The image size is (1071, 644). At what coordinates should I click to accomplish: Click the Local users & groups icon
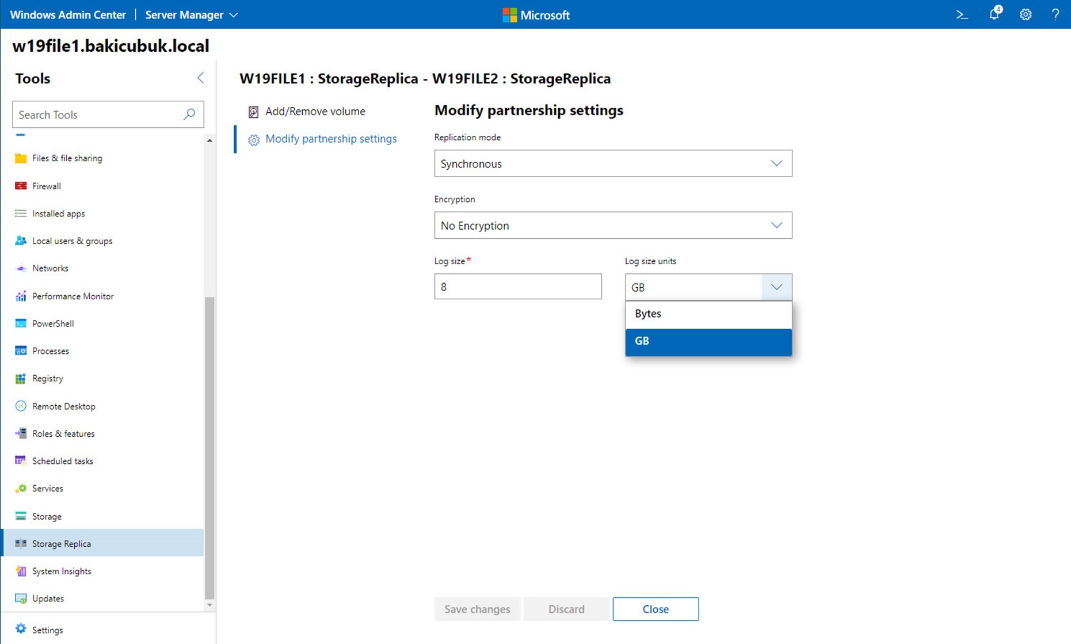[21, 241]
